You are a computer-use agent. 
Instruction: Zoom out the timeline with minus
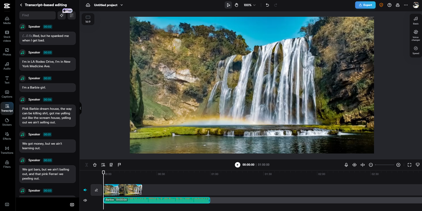tap(371, 165)
